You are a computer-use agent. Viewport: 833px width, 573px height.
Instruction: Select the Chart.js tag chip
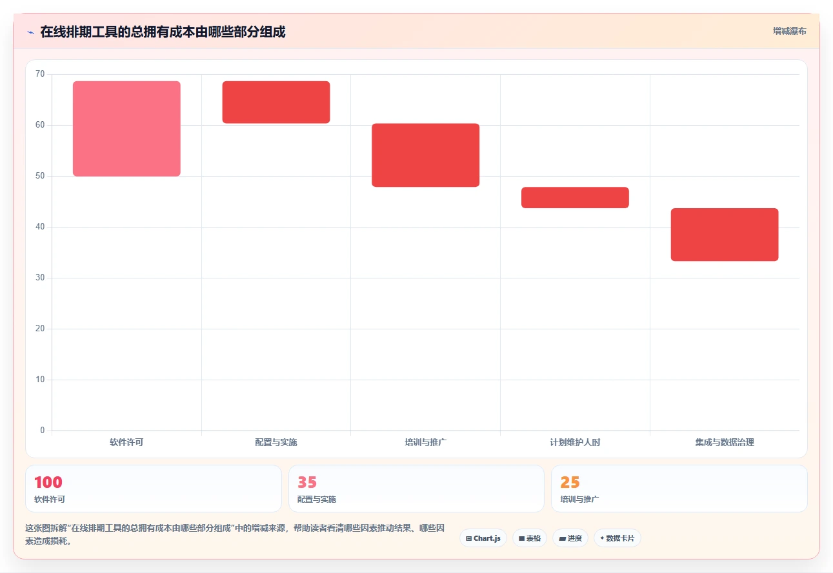coord(483,538)
